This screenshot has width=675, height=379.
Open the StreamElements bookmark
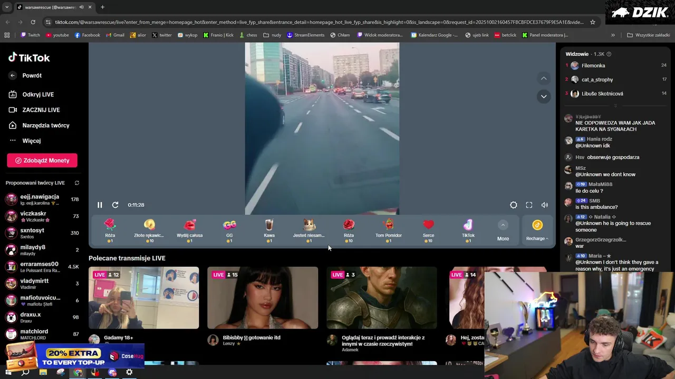click(305, 35)
